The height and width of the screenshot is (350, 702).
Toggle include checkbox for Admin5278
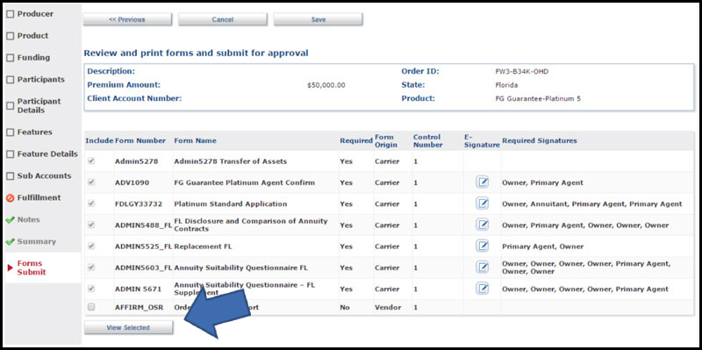(x=91, y=161)
